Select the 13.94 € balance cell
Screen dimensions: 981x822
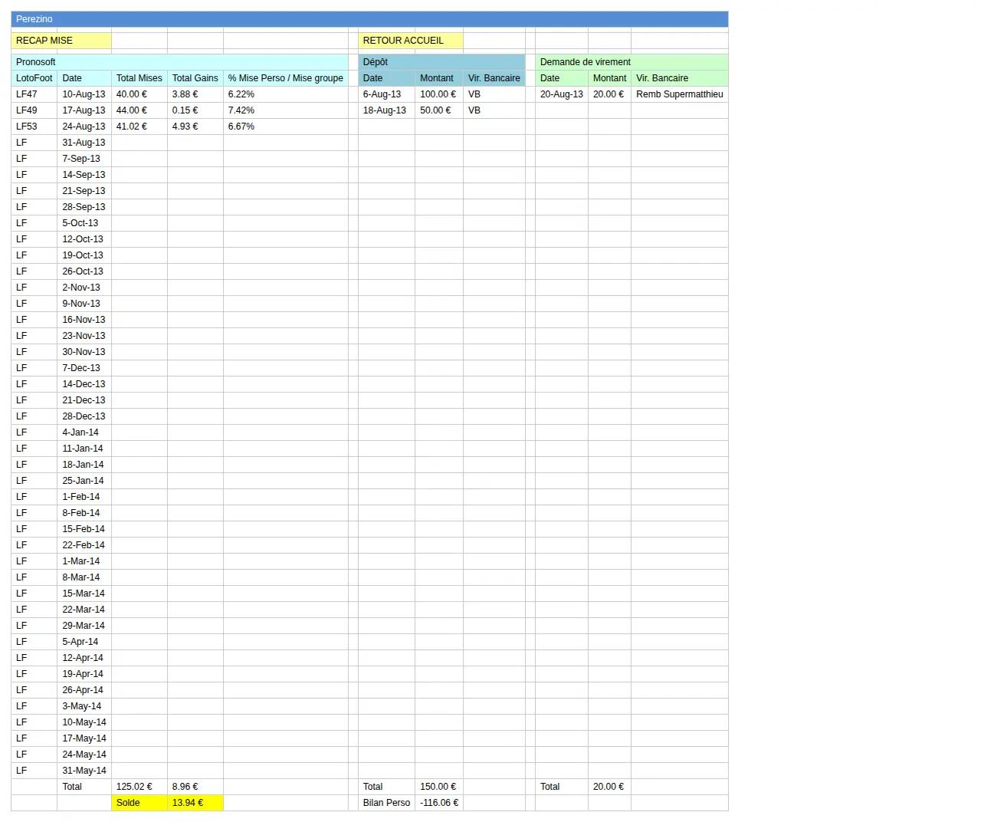[x=195, y=803]
